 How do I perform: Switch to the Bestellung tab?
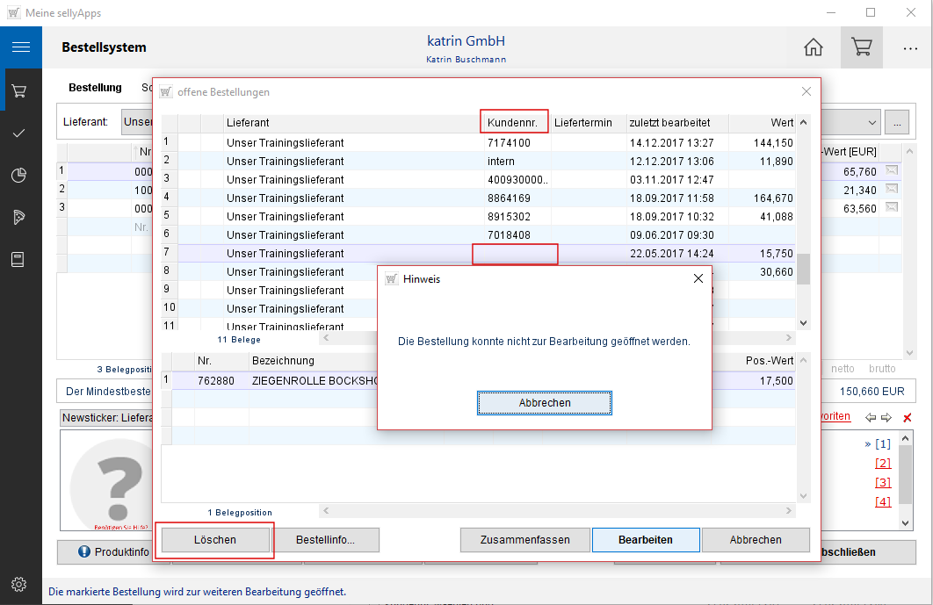pos(95,88)
